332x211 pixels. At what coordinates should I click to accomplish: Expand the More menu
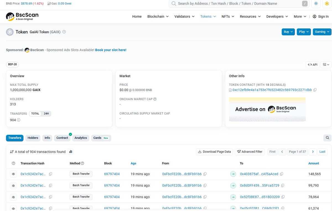click(x=300, y=17)
